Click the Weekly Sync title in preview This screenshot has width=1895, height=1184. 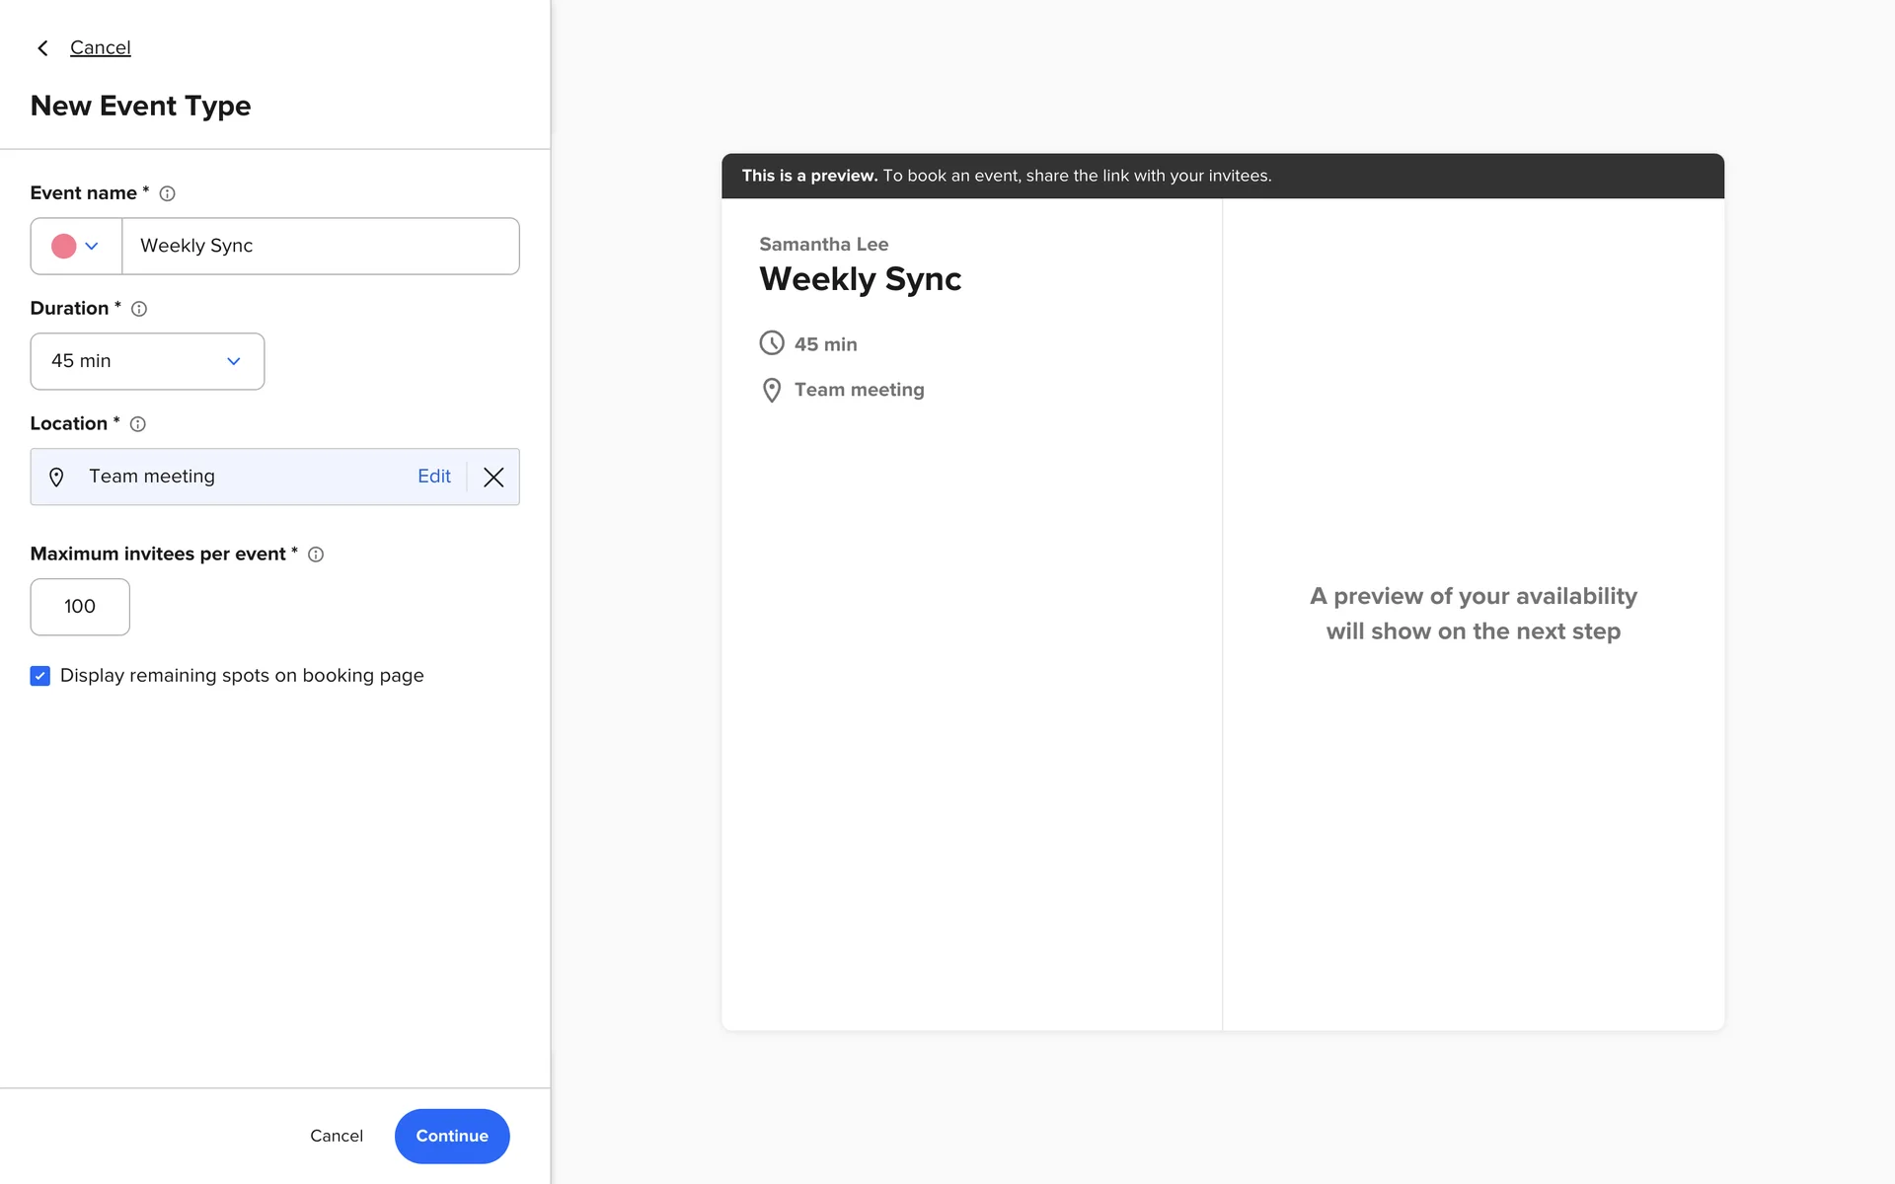tap(860, 279)
